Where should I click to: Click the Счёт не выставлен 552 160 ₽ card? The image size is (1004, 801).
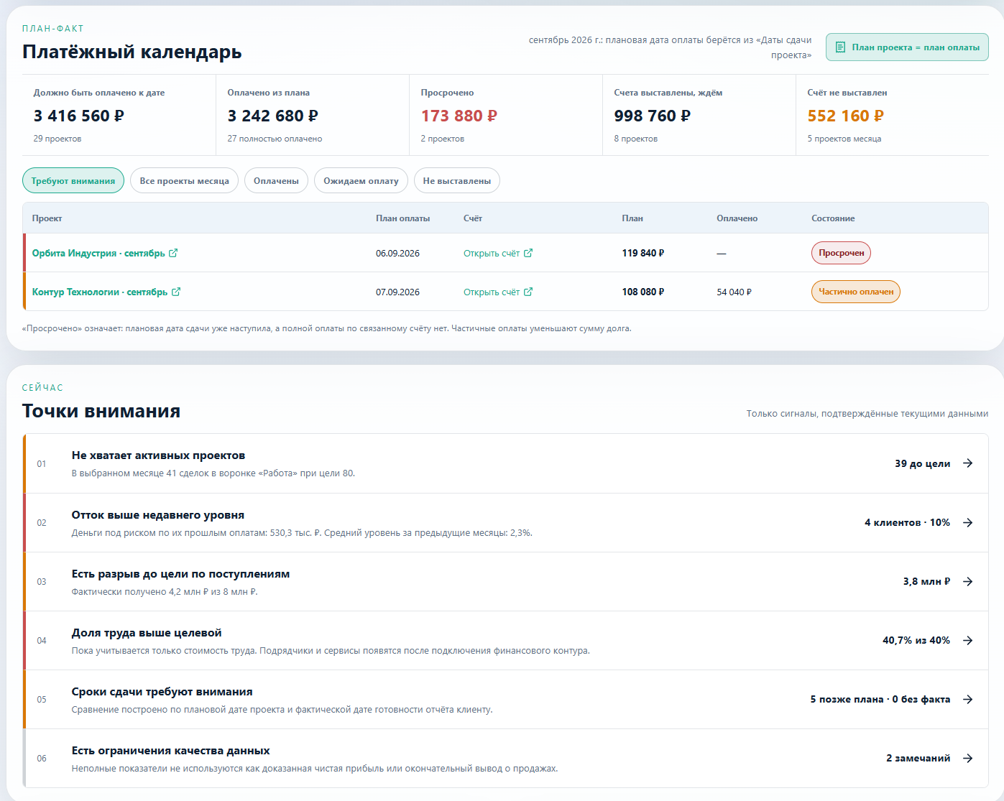point(892,115)
